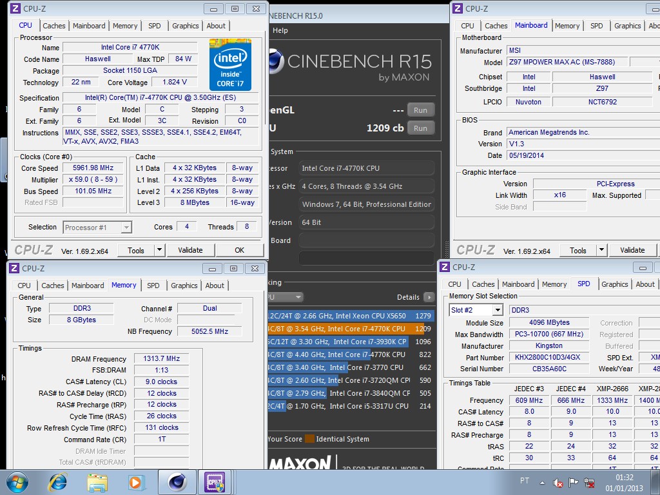Open Cinebench ranking type dropdown
660x495 pixels.
[285, 297]
